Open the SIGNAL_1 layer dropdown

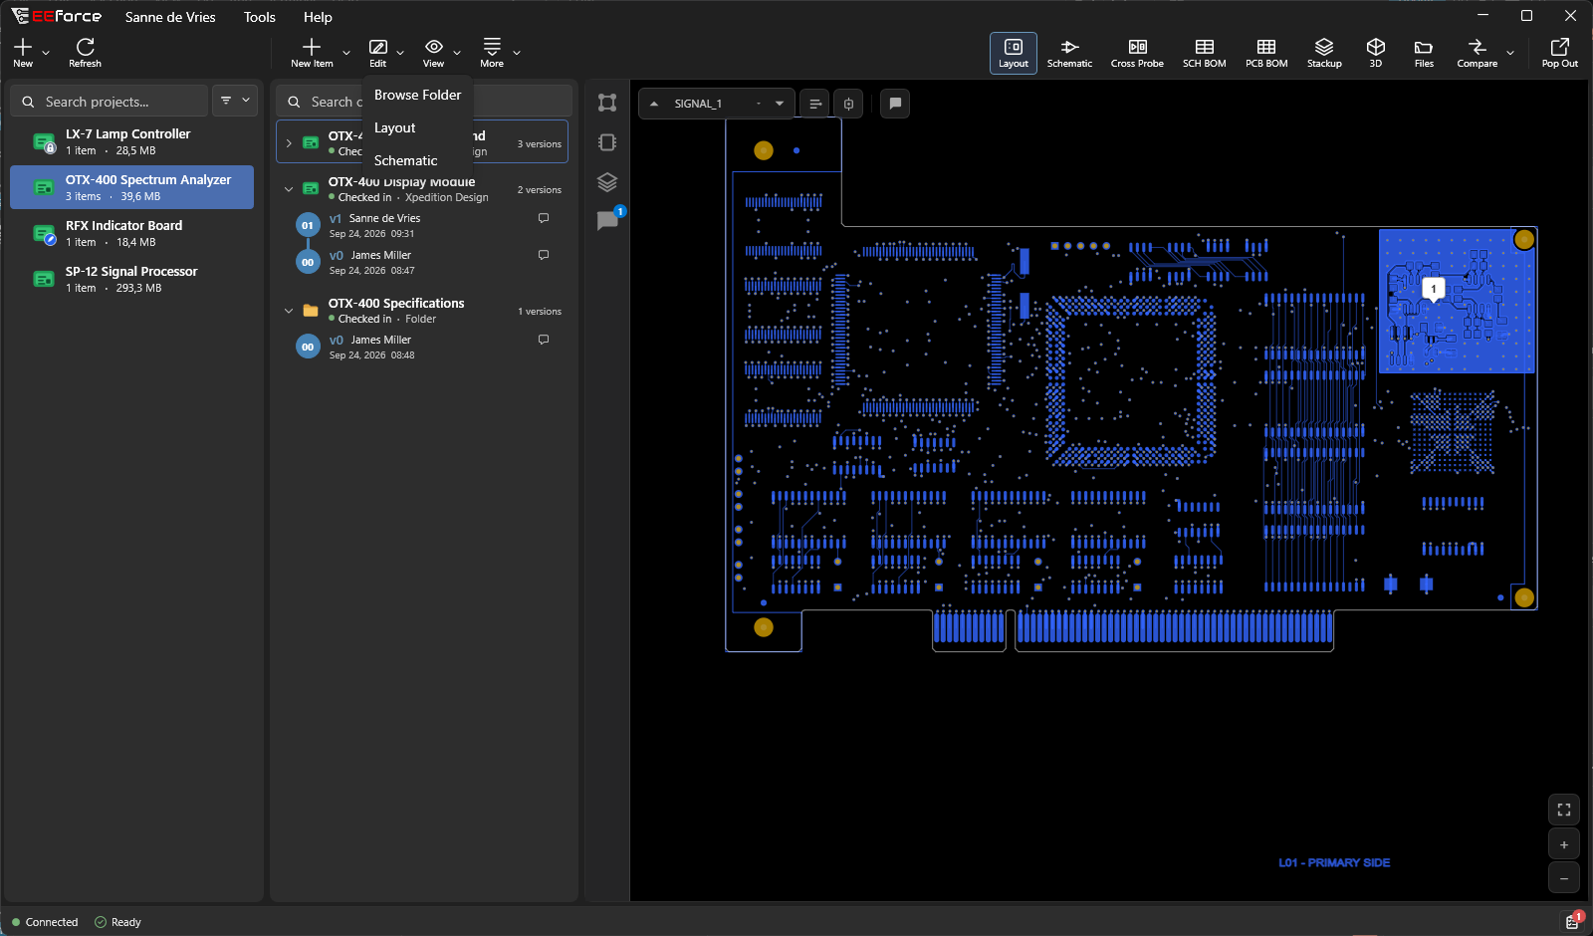tap(717, 104)
